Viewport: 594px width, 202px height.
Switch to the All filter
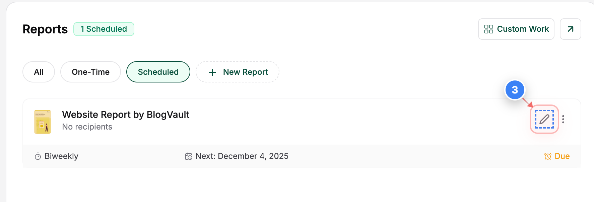coord(39,72)
